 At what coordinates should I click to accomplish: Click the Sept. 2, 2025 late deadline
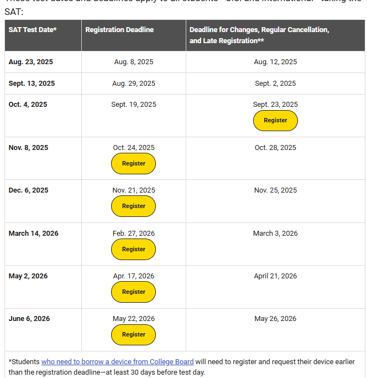(x=275, y=84)
